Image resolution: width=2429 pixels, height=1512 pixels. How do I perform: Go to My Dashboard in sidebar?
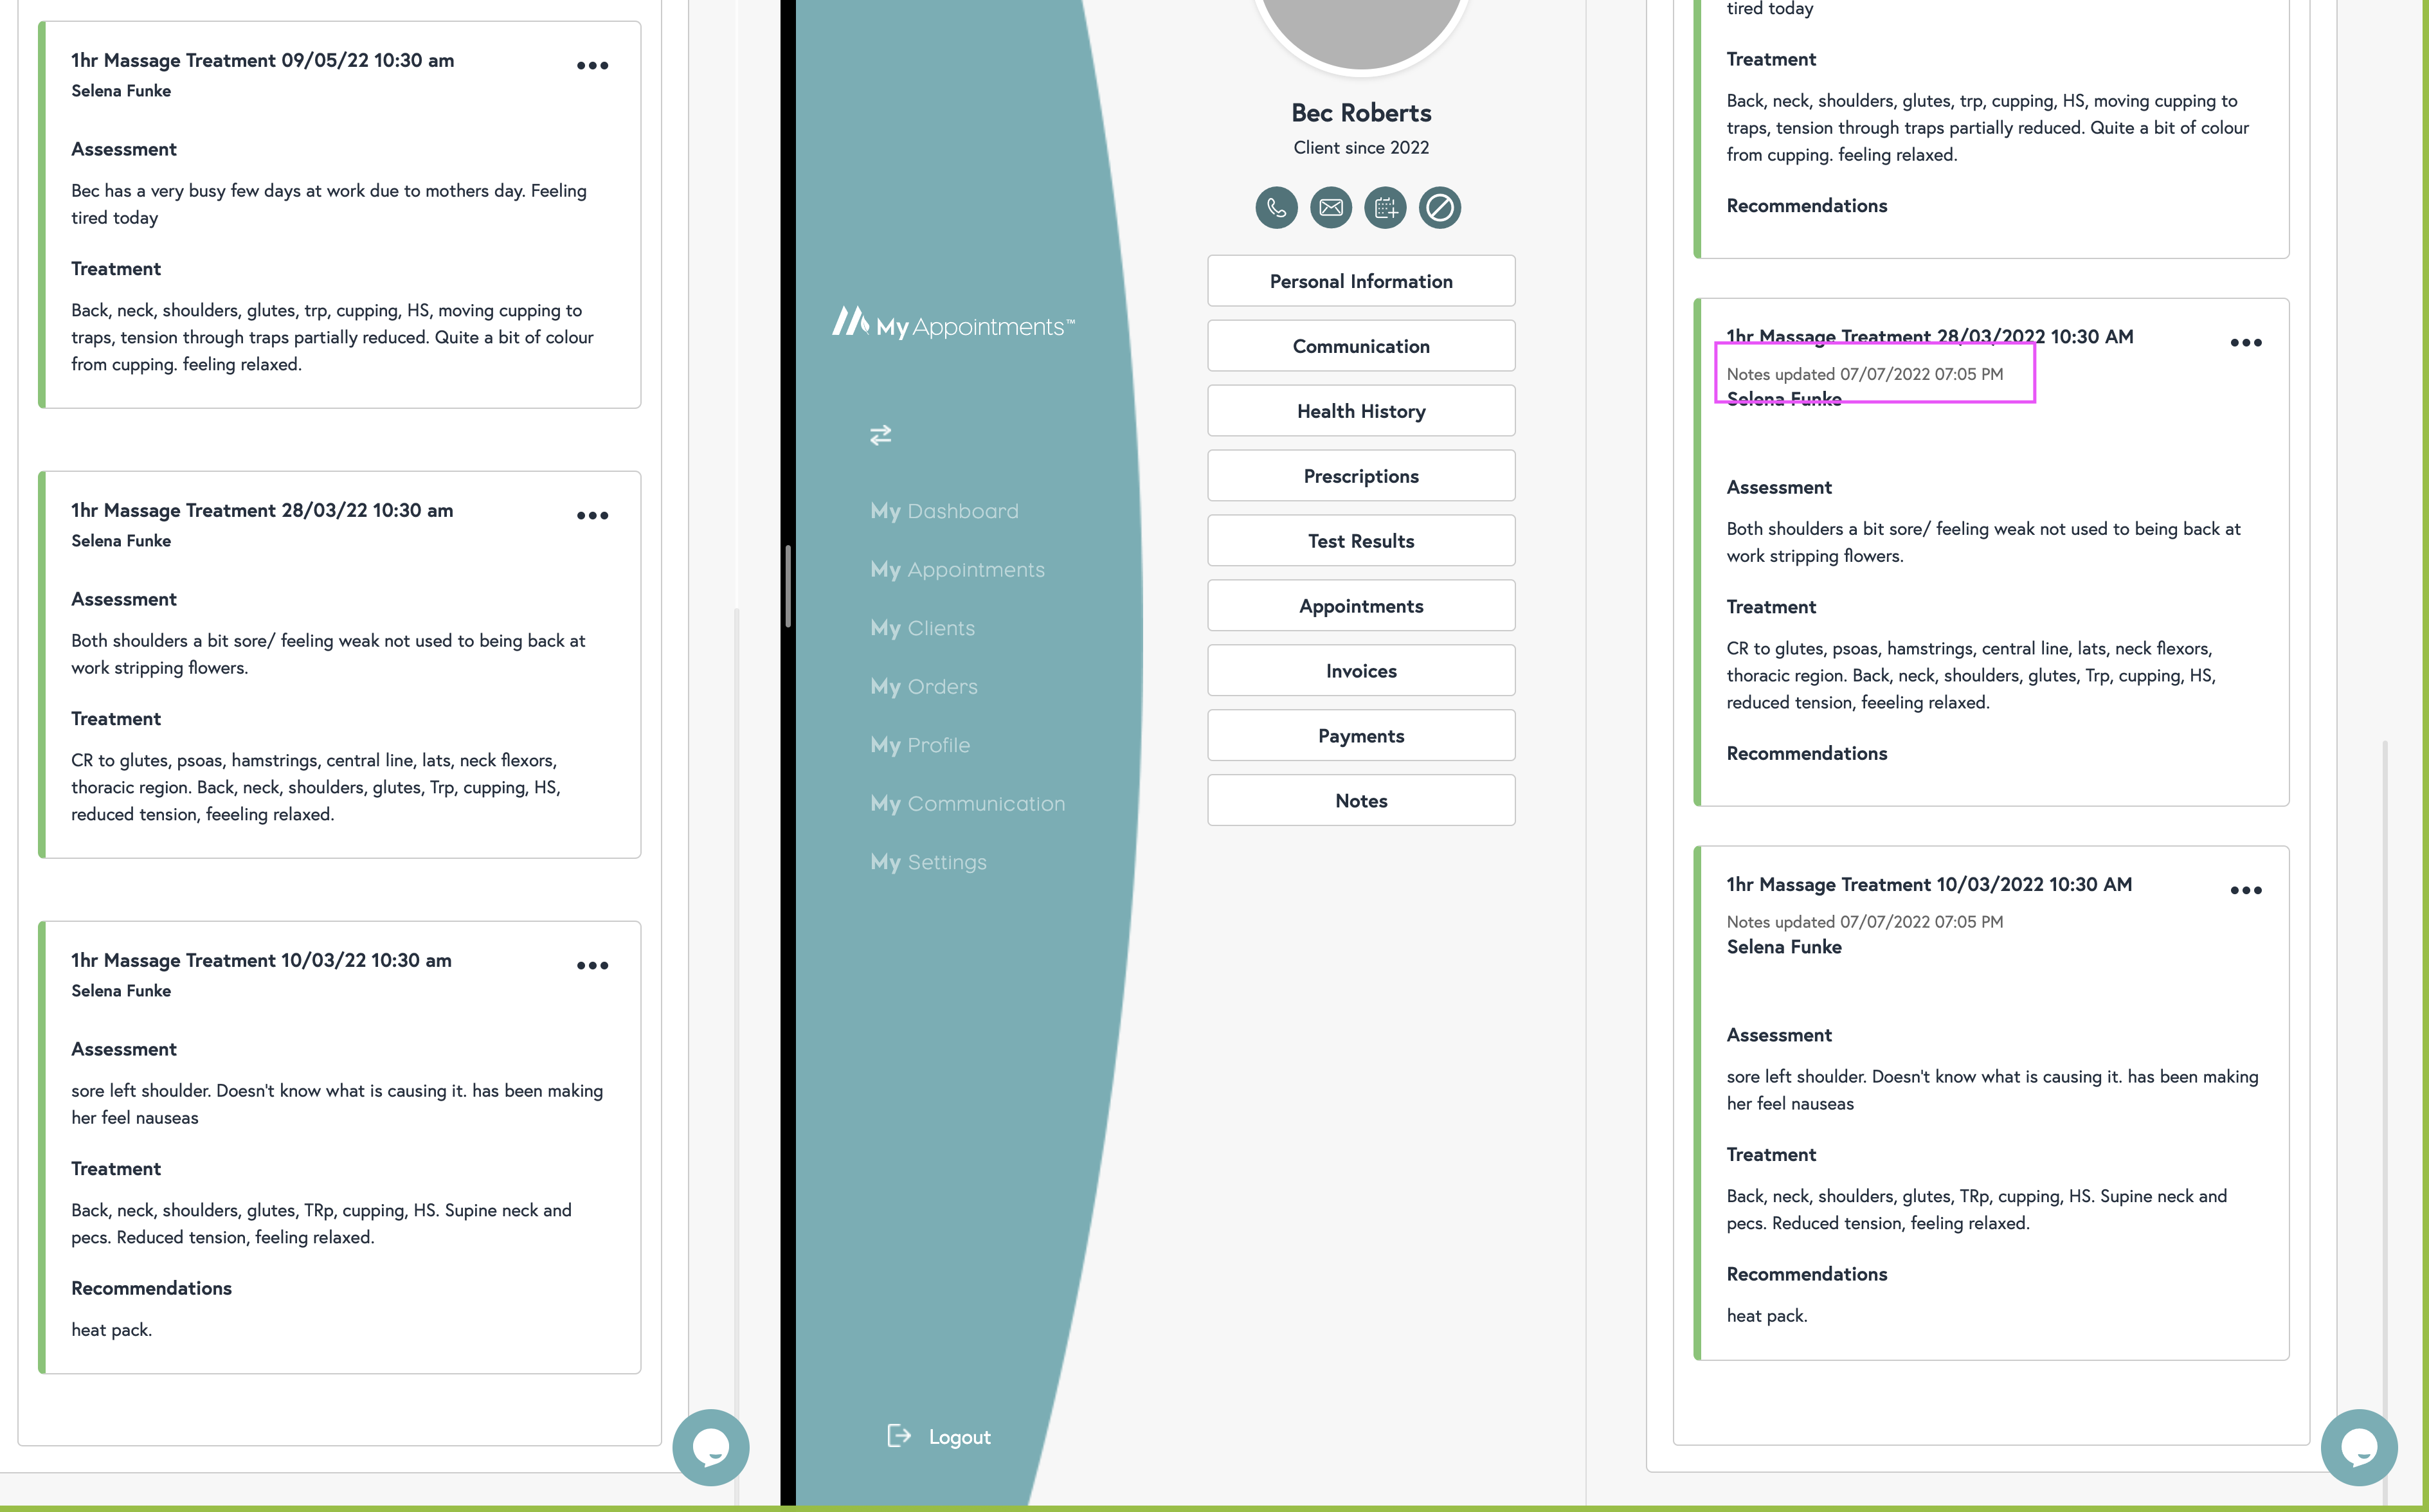tap(944, 511)
